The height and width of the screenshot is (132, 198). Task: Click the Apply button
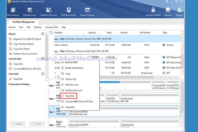(x=17, y=124)
